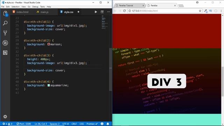The image size is (224, 126).
Task: Open the Debug view in the activity bar
Action: (5, 43)
